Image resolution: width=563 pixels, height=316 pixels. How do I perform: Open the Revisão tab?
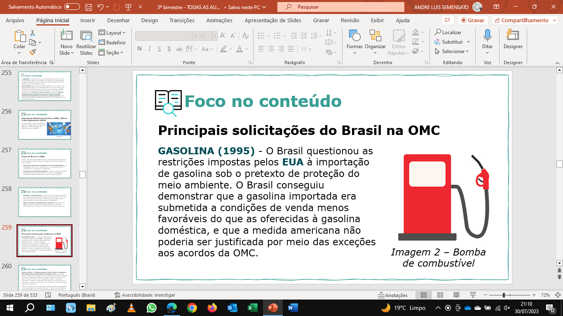[x=350, y=21]
